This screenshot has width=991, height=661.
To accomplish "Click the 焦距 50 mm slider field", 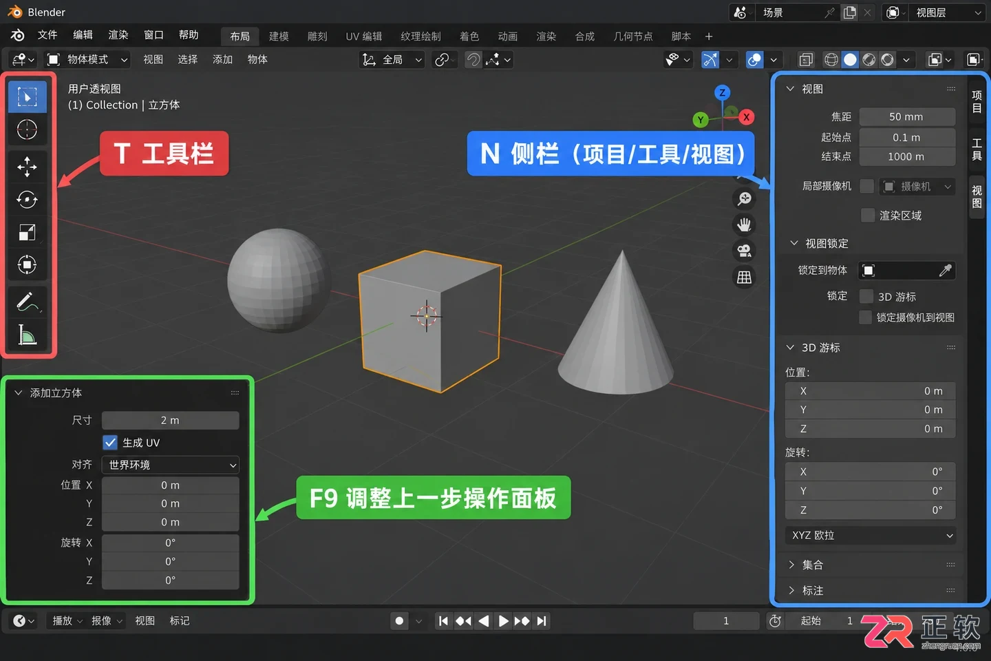I will pos(907,117).
